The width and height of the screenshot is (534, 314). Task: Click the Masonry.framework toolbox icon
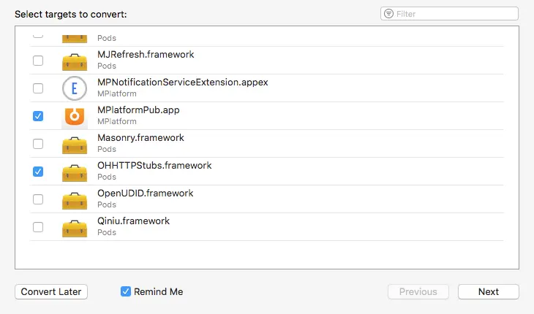[x=75, y=144]
